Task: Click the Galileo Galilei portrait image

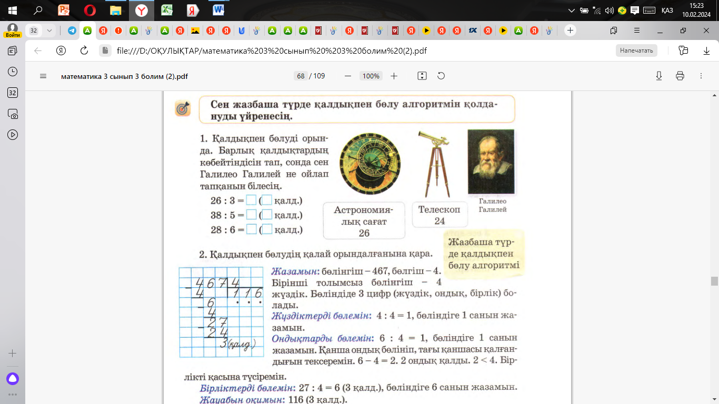Action: point(491,161)
